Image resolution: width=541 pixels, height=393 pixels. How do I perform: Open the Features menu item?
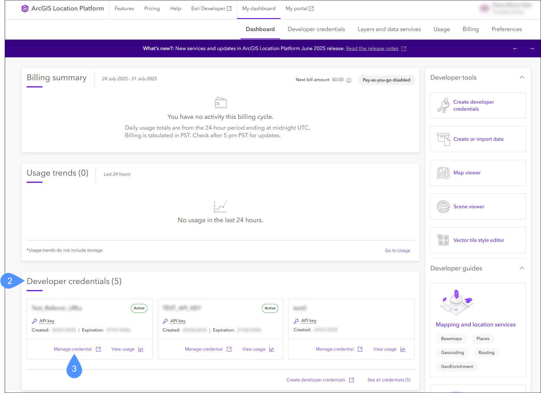(x=124, y=9)
